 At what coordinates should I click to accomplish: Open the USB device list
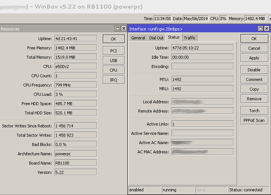[114, 61]
